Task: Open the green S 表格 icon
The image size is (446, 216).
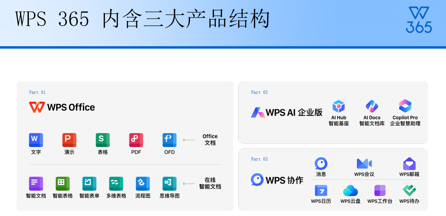Action: (x=103, y=140)
